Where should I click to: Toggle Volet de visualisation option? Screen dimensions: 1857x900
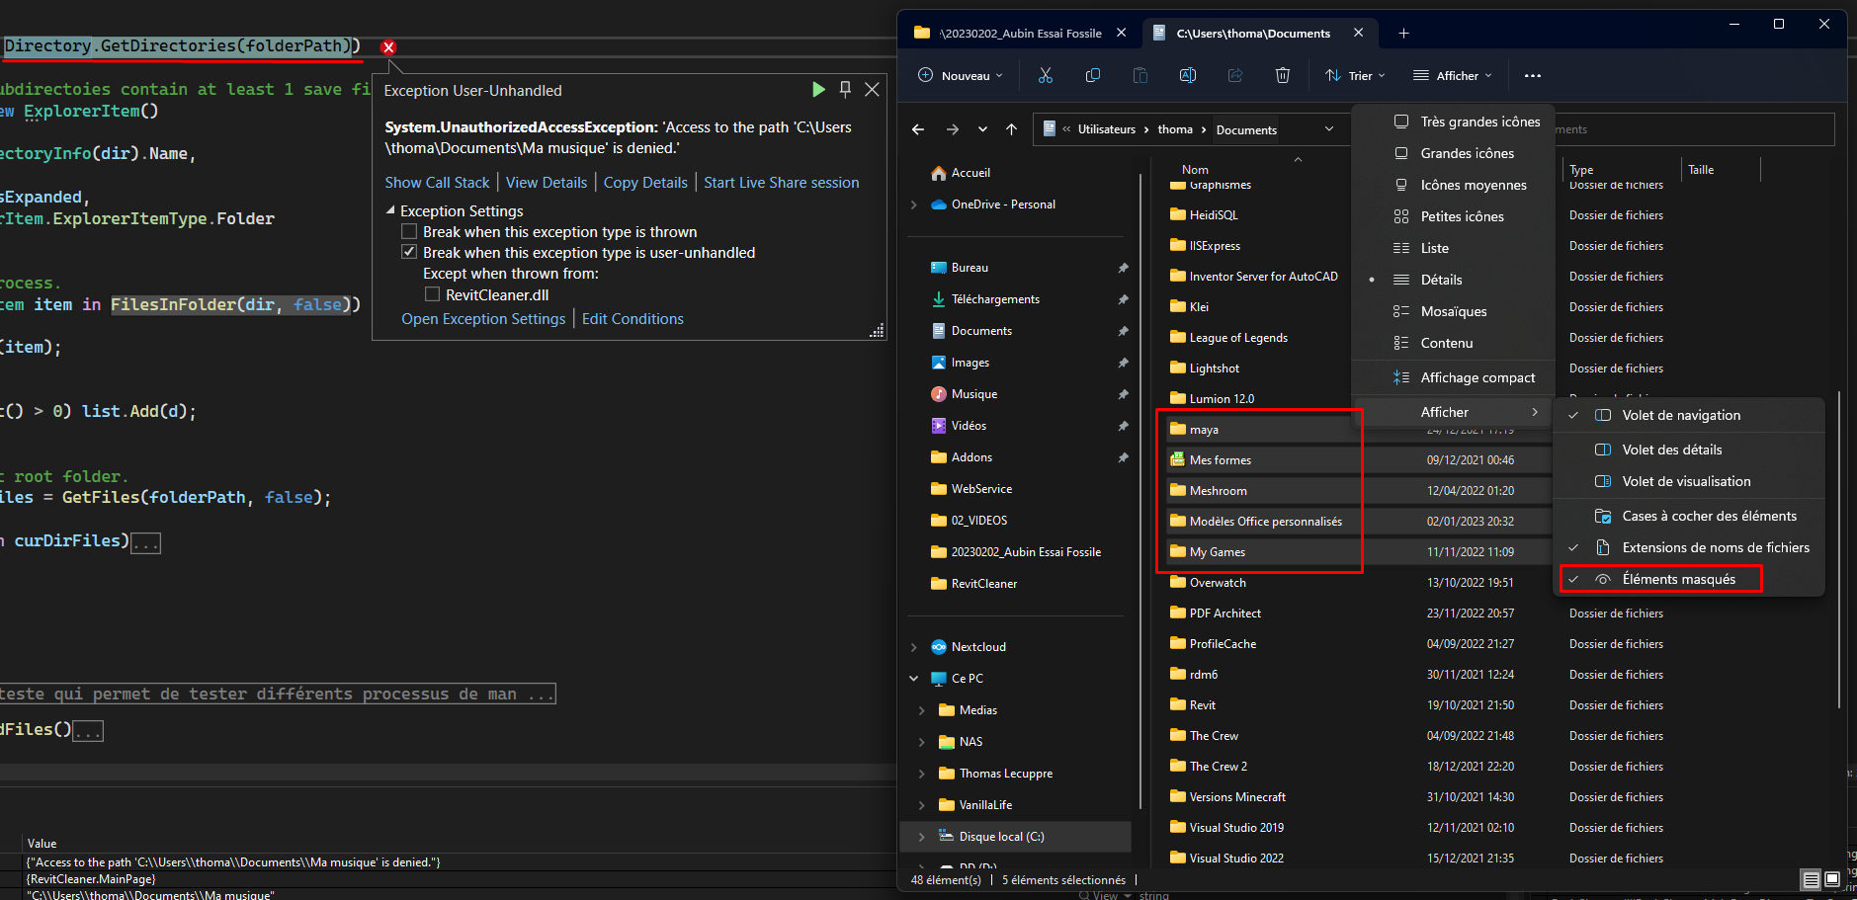1689,481
